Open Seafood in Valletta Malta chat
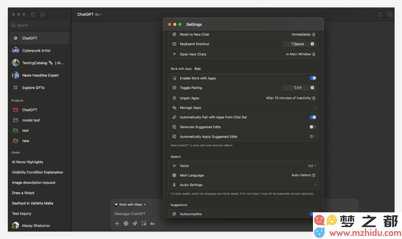This screenshot has width=402, height=239. 33,203
